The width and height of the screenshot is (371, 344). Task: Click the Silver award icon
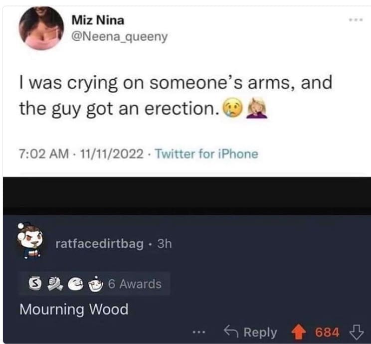click(35, 284)
